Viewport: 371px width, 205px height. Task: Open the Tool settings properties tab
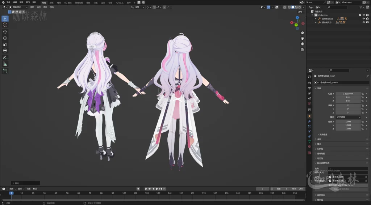coord(309,77)
